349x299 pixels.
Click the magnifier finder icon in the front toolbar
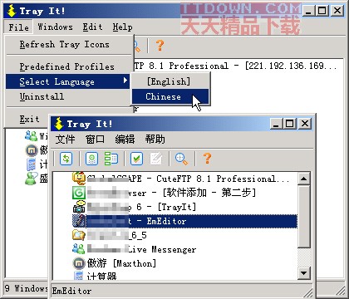[182, 159]
